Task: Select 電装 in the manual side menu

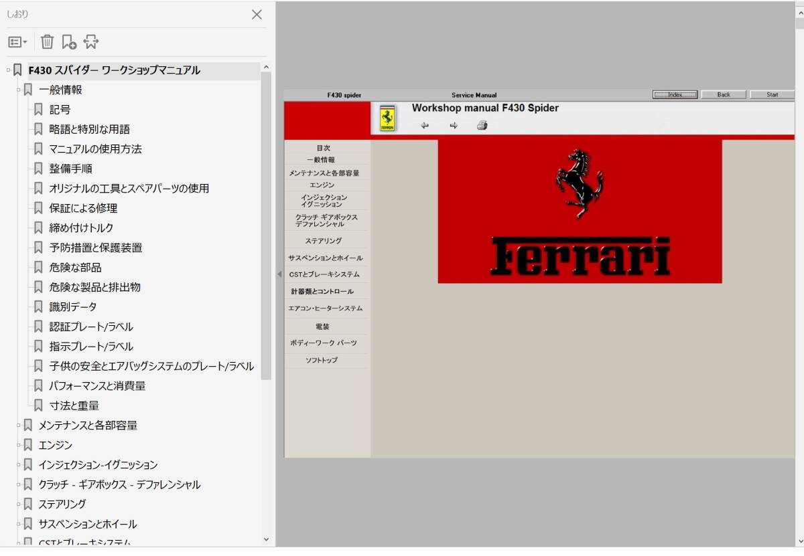Action: [x=322, y=327]
